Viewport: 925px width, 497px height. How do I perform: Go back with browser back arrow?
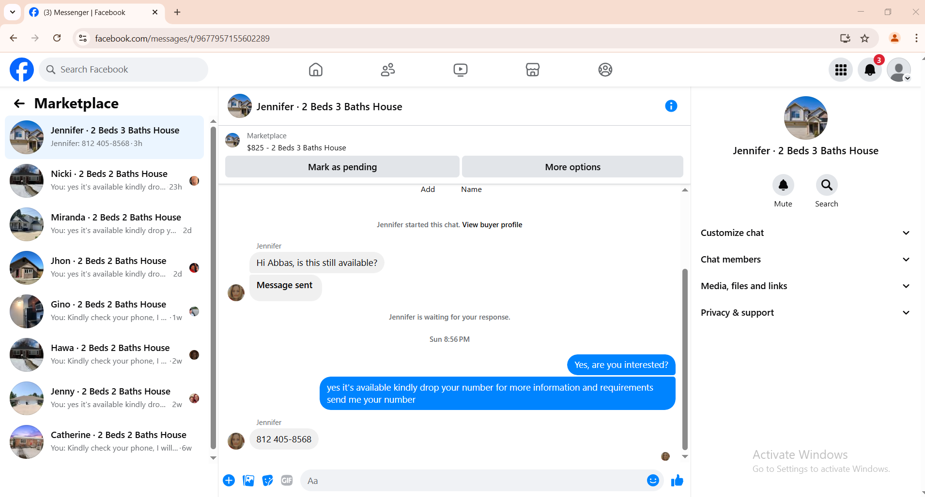click(x=14, y=38)
